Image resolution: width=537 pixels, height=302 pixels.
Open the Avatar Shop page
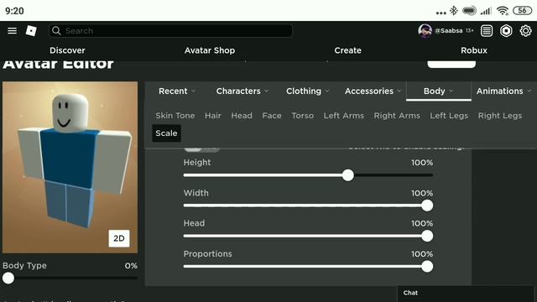click(210, 50)
